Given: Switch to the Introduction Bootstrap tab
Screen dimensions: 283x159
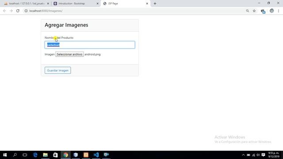Looking at the screenshot, I should pyautogui.click(x=76, y=4).
